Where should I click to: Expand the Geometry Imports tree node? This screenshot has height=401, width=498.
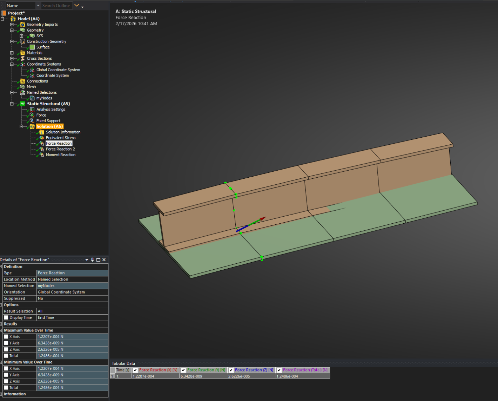[x=12, y=25]
